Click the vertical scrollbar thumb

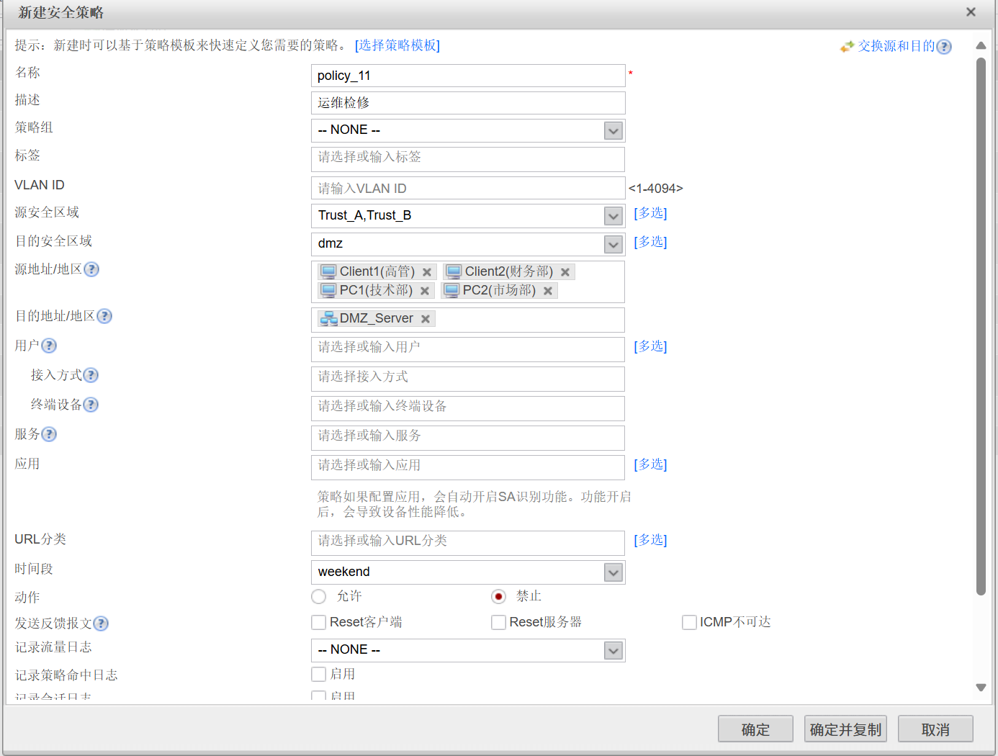coord(981,327)
